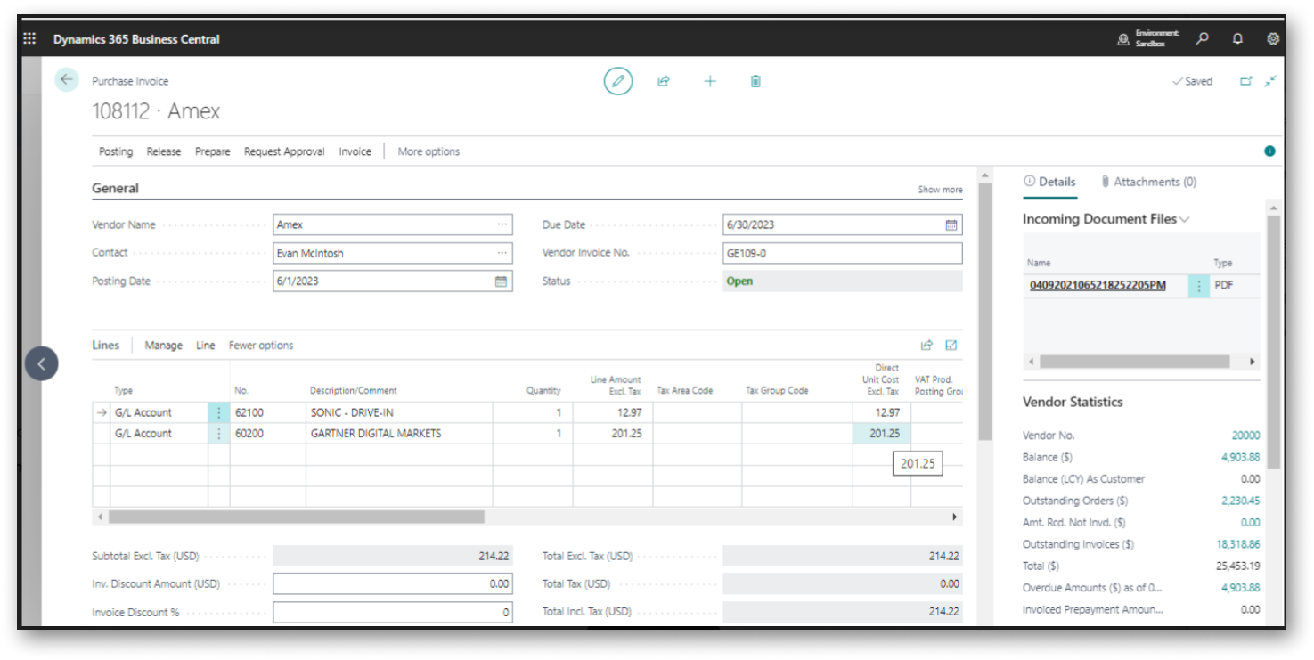Click the Environment Sandbox indicator
This screenshot has height=660, width=1314.
tap(1149, 38)
